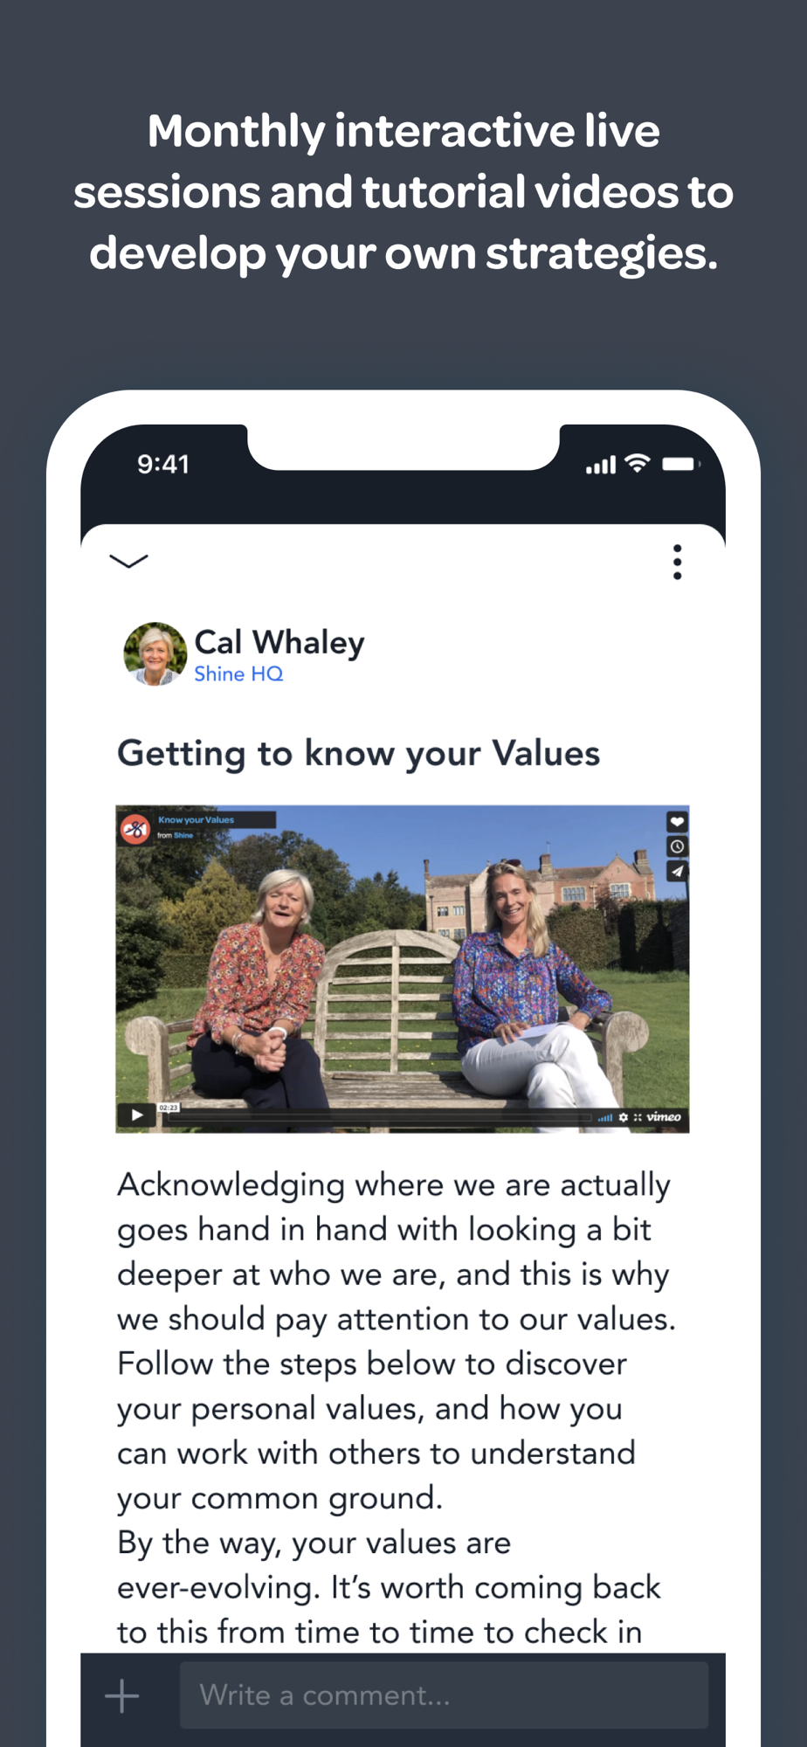This screenshot has width=807, height=1747.
Task: Open the Shine HQ link
Action: pos(238,674)
